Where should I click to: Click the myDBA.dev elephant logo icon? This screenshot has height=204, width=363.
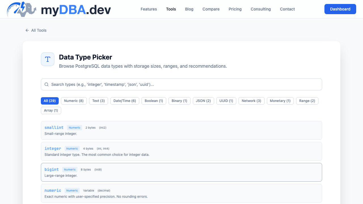[22, 9]
